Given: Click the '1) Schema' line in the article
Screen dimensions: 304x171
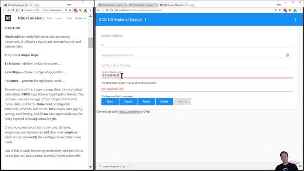Looking at the screenshot, I should (33, 64).
